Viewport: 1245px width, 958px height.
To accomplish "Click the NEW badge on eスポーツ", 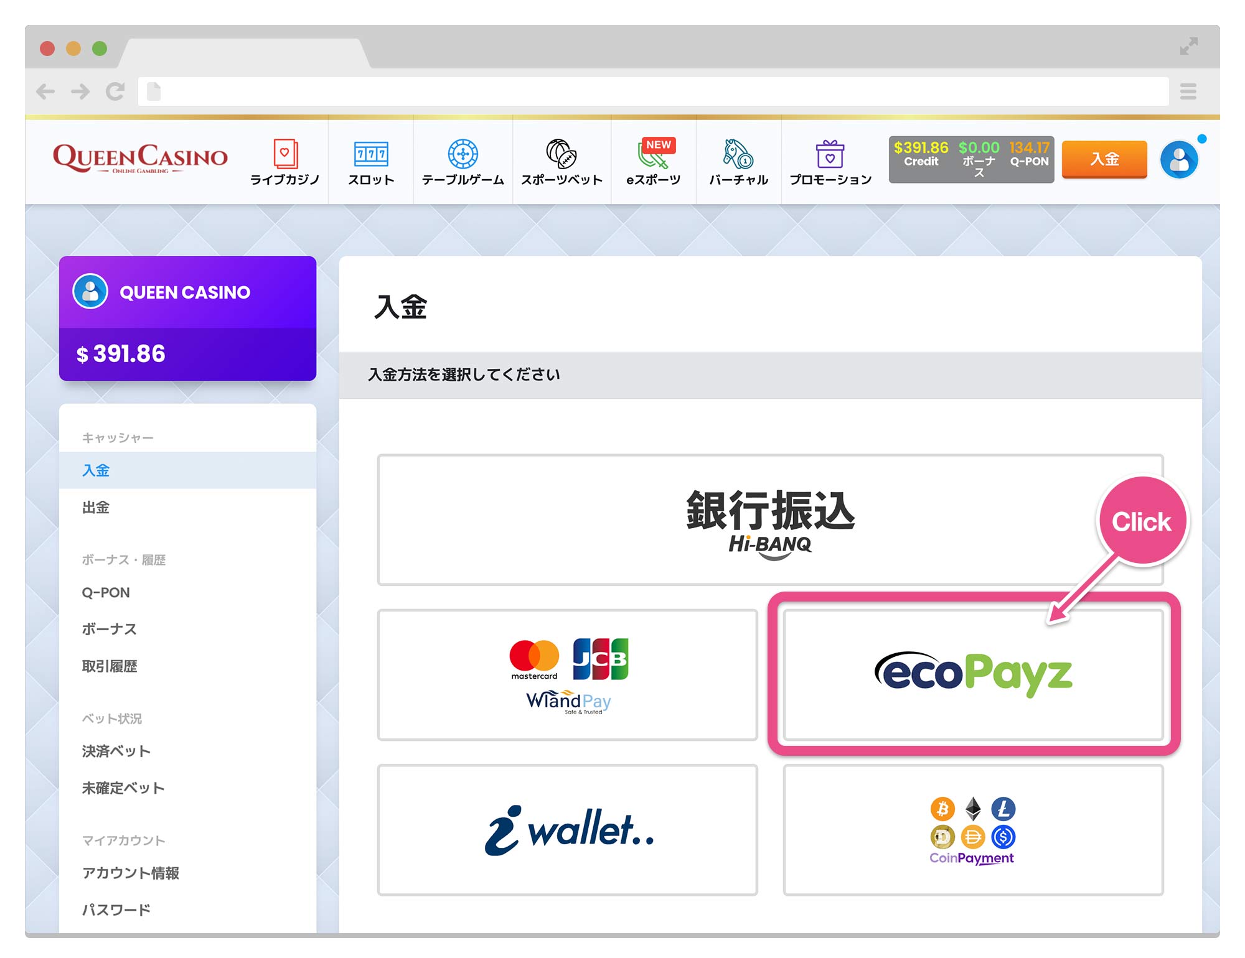I will [659, 145].
